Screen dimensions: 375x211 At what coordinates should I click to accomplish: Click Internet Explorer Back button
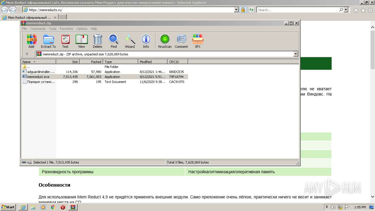(5, 10)
